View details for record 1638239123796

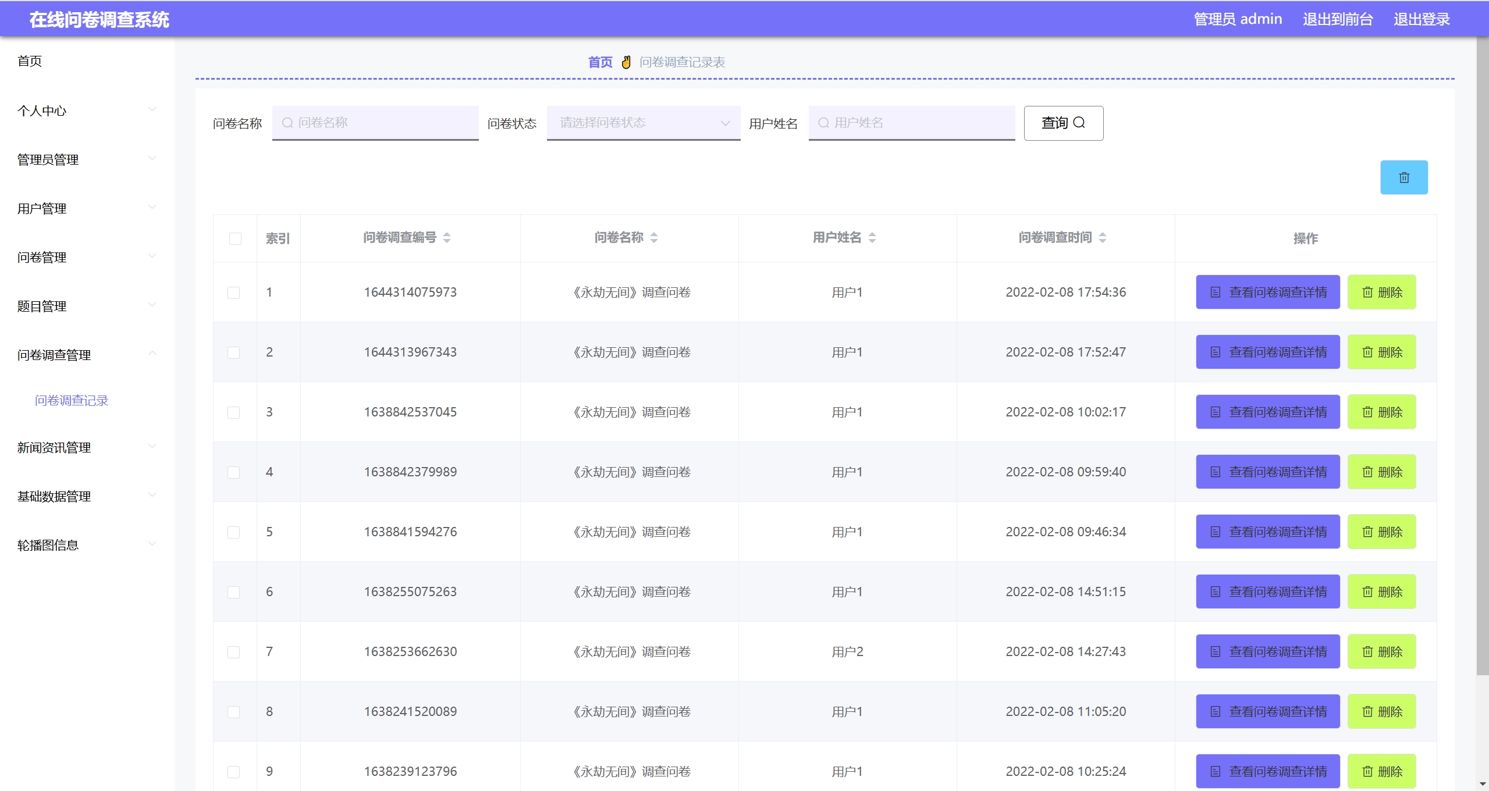pos(1267,771)
